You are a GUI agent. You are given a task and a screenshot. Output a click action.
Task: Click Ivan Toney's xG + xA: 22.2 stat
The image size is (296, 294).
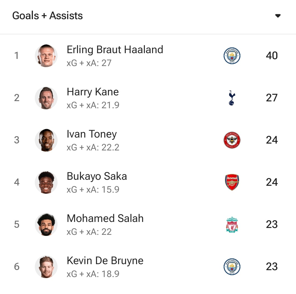[93, 147]
